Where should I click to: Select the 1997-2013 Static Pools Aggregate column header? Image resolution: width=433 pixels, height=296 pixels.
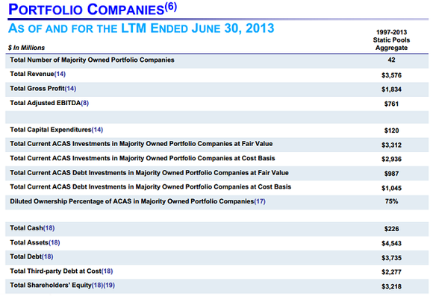pos(391,40)
